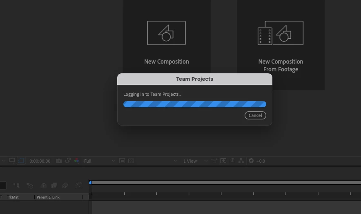
Task: Click the Show Snapshot eye icon
Action: [x=68, y=161]
